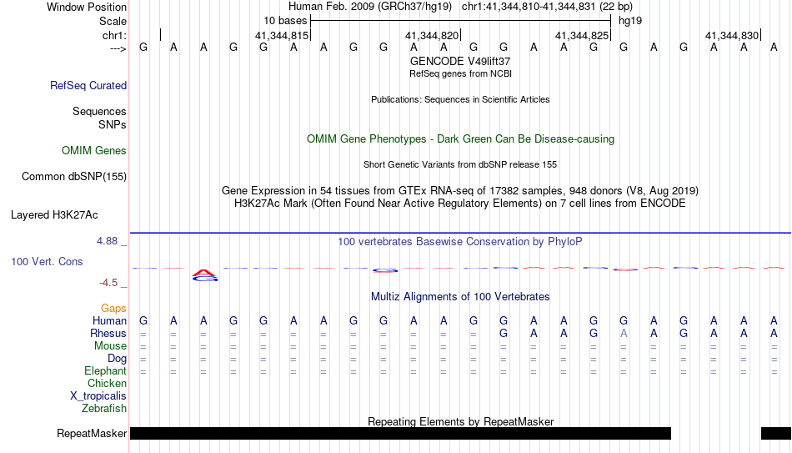Click the Dog species label

[117, 359]
